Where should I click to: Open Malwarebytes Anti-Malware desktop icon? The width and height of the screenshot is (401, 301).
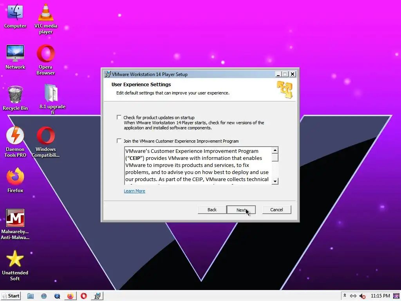(15, 224)
